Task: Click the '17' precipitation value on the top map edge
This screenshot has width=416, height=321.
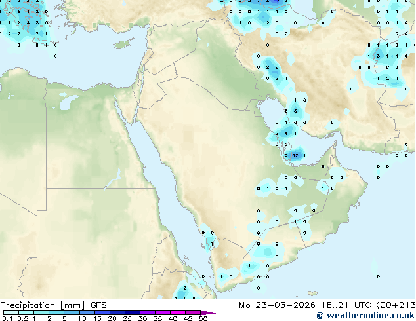Action: coord(277,1)
